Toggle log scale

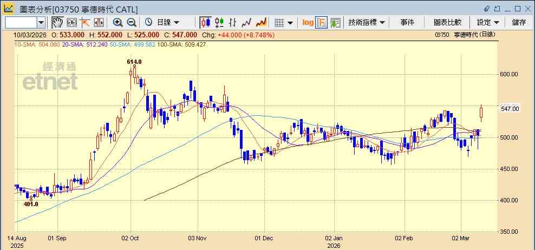click(x=308, y=23)
